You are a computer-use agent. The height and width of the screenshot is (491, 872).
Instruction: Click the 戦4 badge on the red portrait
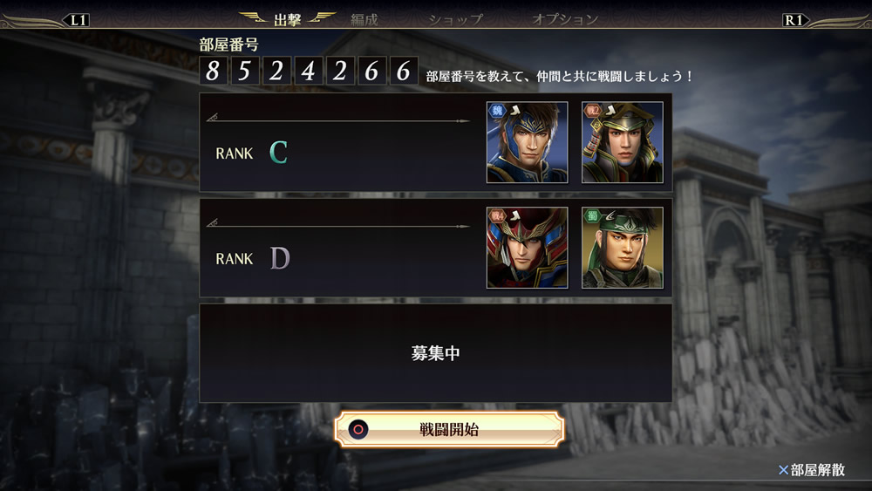coord(497,215)
